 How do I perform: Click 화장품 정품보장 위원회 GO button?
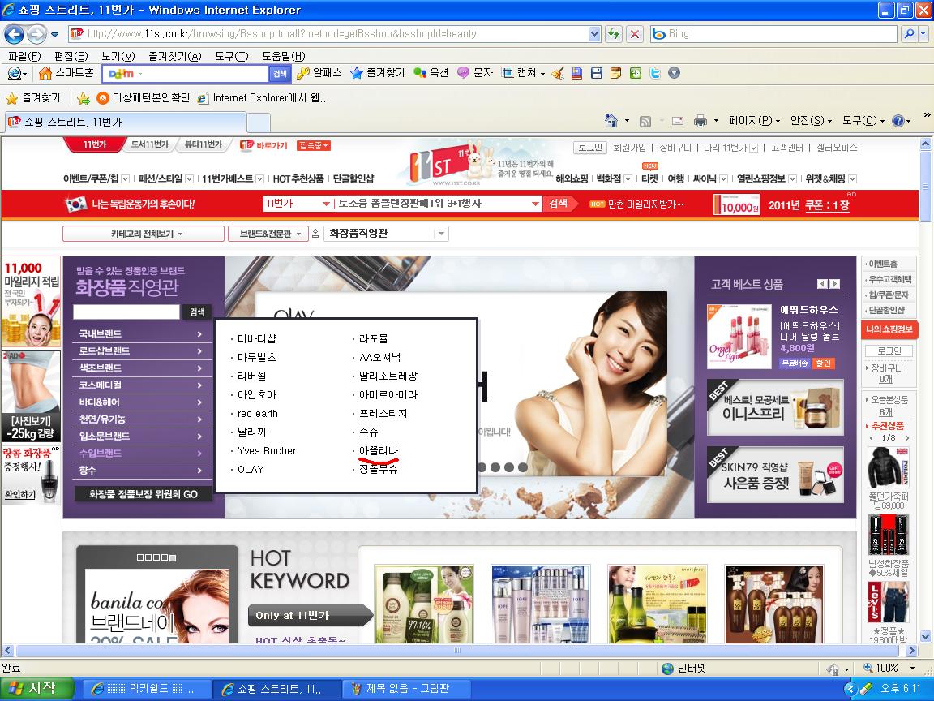click(x=143, y=494)
